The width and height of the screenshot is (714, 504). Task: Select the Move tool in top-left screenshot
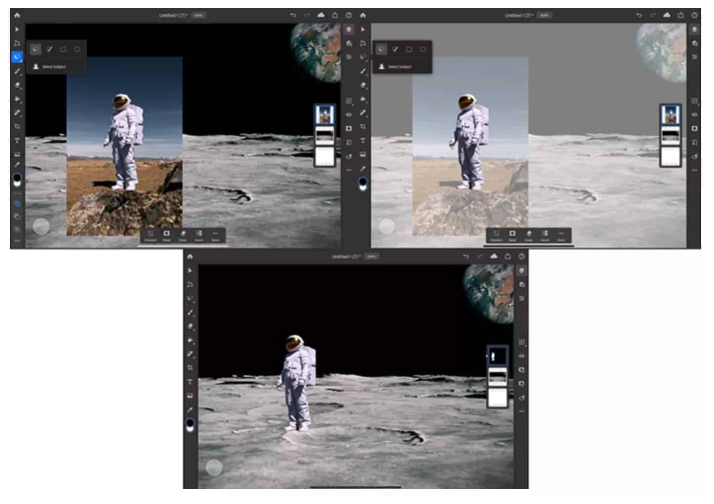[17, 30]
